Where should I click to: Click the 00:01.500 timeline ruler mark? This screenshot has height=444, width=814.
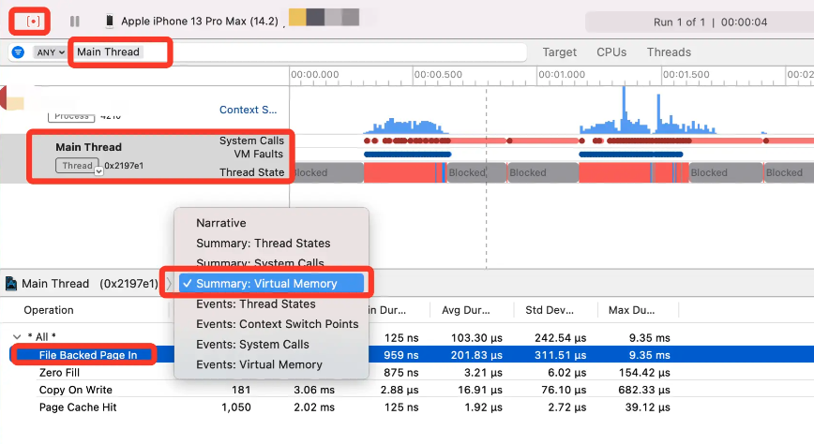pyautogui.click(x=686, y=75)
